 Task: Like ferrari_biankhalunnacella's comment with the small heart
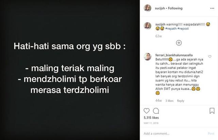point(210,57)
